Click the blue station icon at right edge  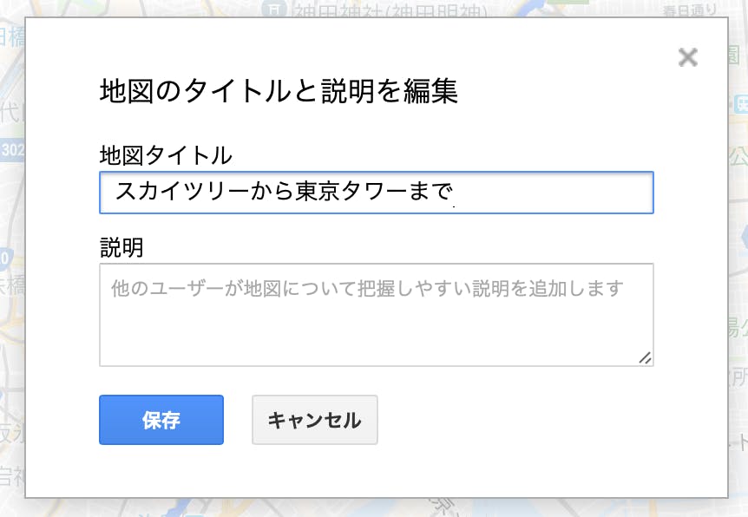pyautogui.click(x=740, y=104)
